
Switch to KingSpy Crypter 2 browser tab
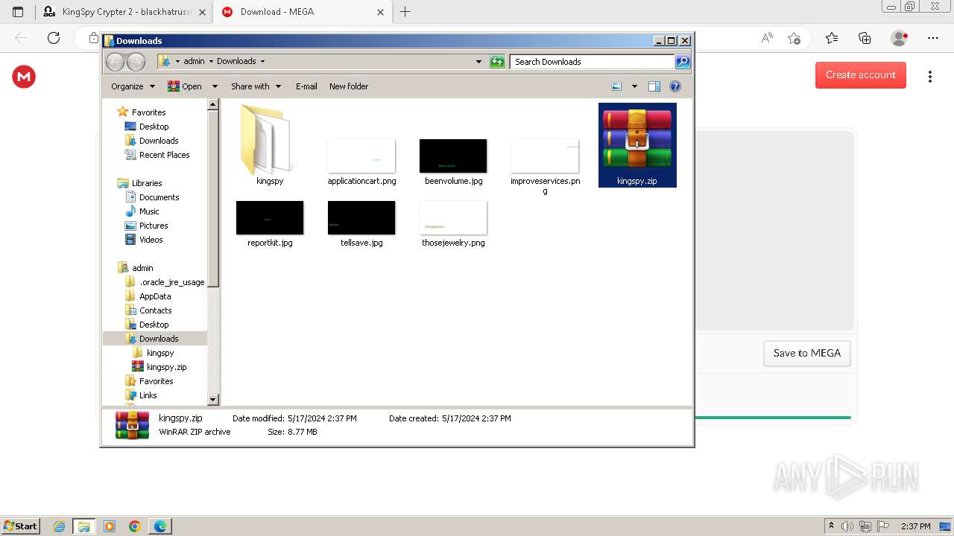(x=124, y=12)
